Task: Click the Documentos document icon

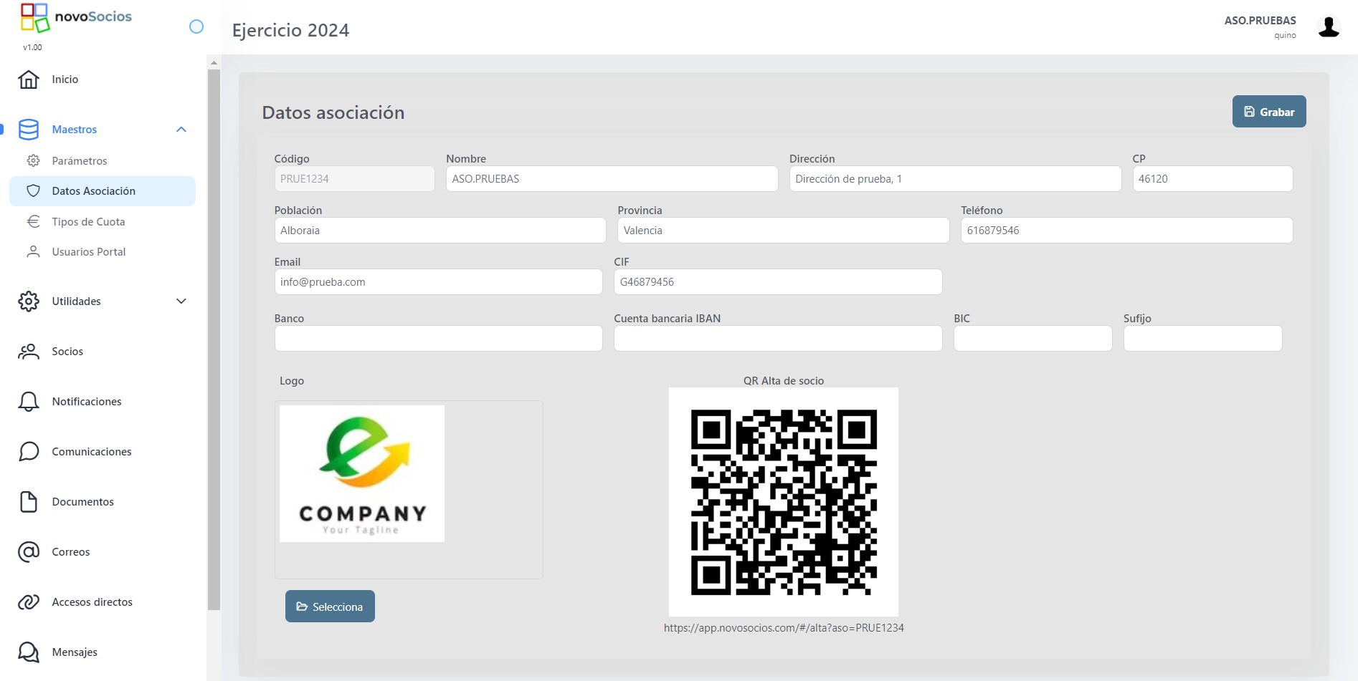Action: (29, 501)
